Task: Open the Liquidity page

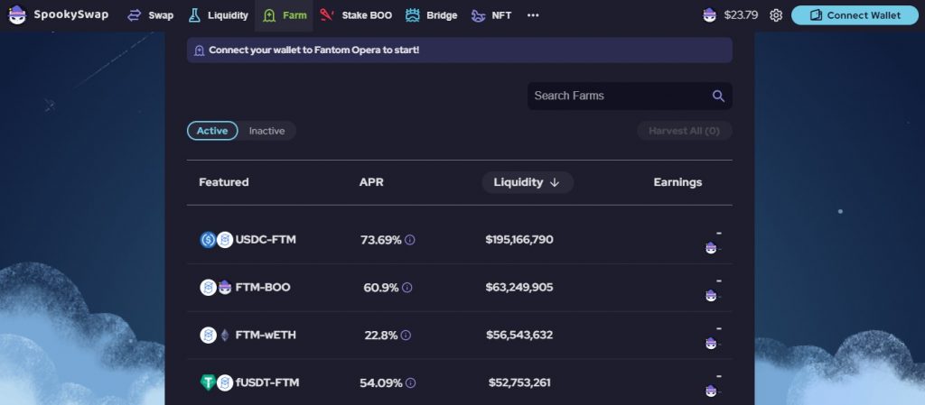Action: point(219,15)
